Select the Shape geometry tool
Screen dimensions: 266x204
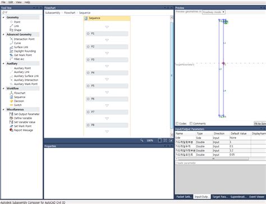click(x=17, y=30)
